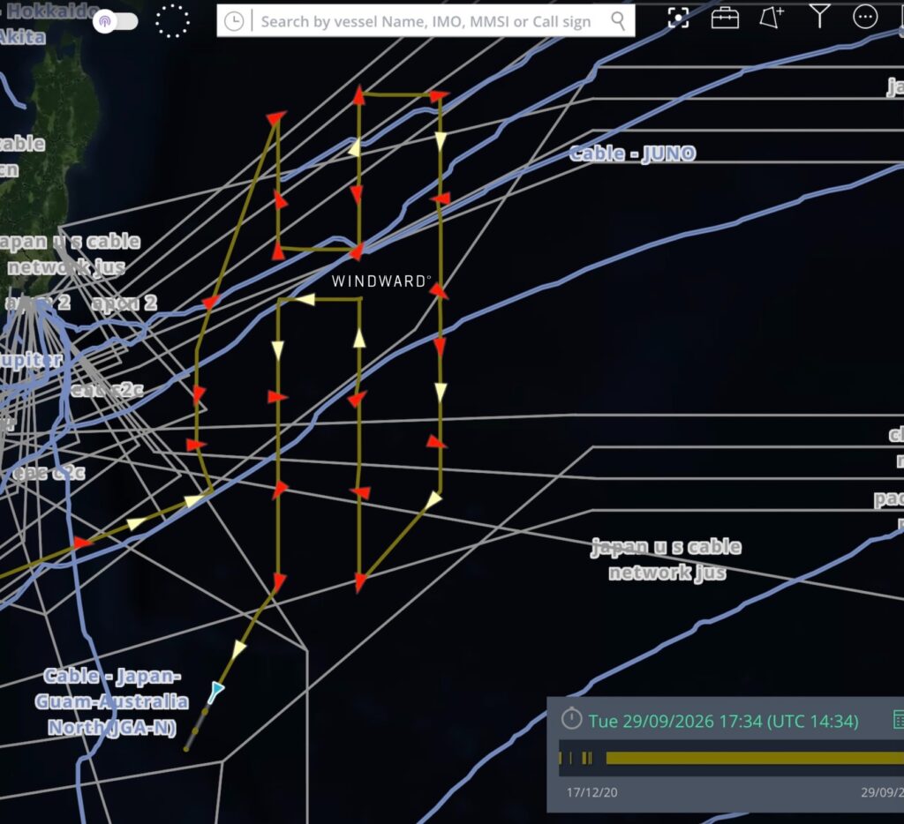Toggle the purple signal layer switch
Screen dimensions: 904x824
point(116,21)
